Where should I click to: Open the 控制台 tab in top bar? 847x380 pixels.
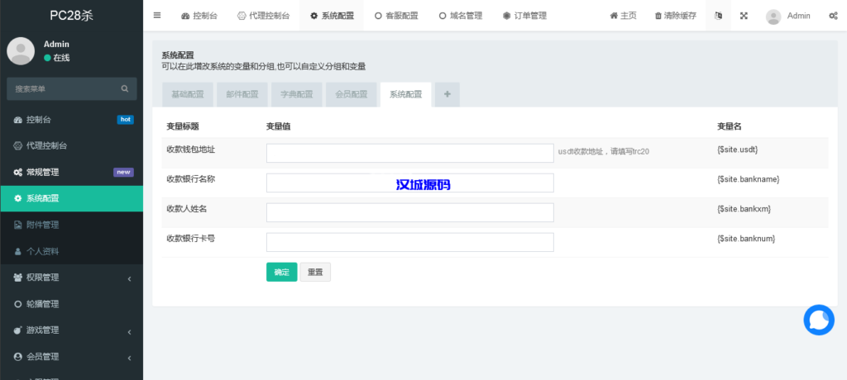pyautogui.click(x=199, y=16)
